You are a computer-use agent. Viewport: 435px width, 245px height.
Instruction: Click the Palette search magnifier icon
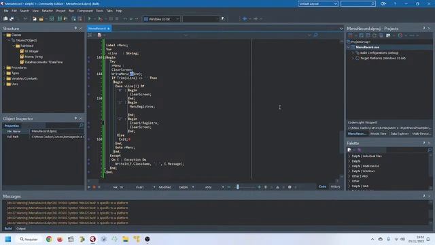(x=430, y=150)
